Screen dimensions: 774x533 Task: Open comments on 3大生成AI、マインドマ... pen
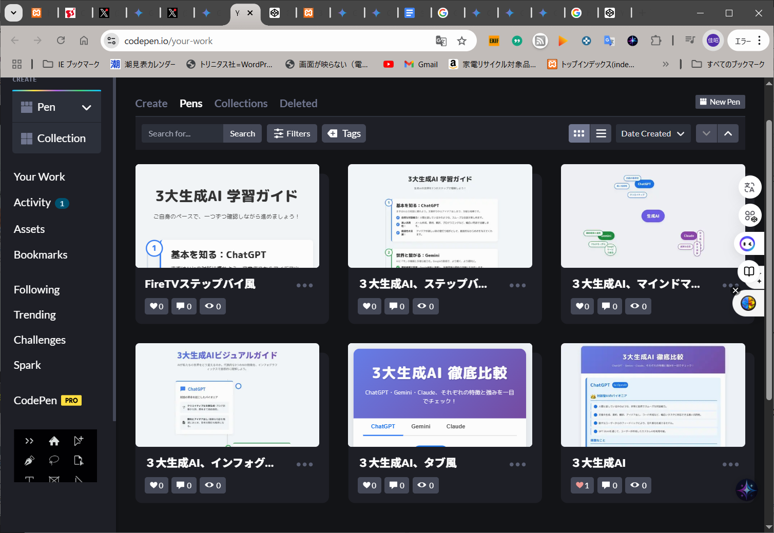tap(610, 306)
